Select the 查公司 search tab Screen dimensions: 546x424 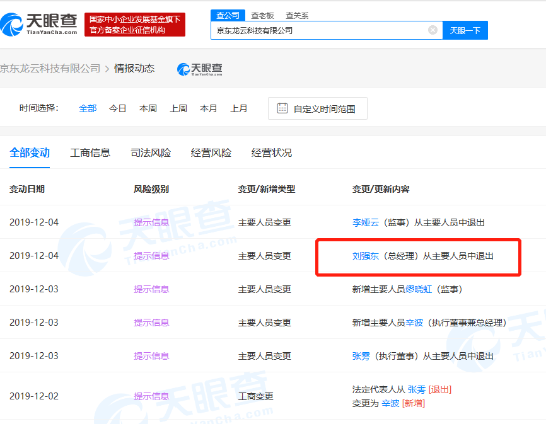tap(228, 15)
